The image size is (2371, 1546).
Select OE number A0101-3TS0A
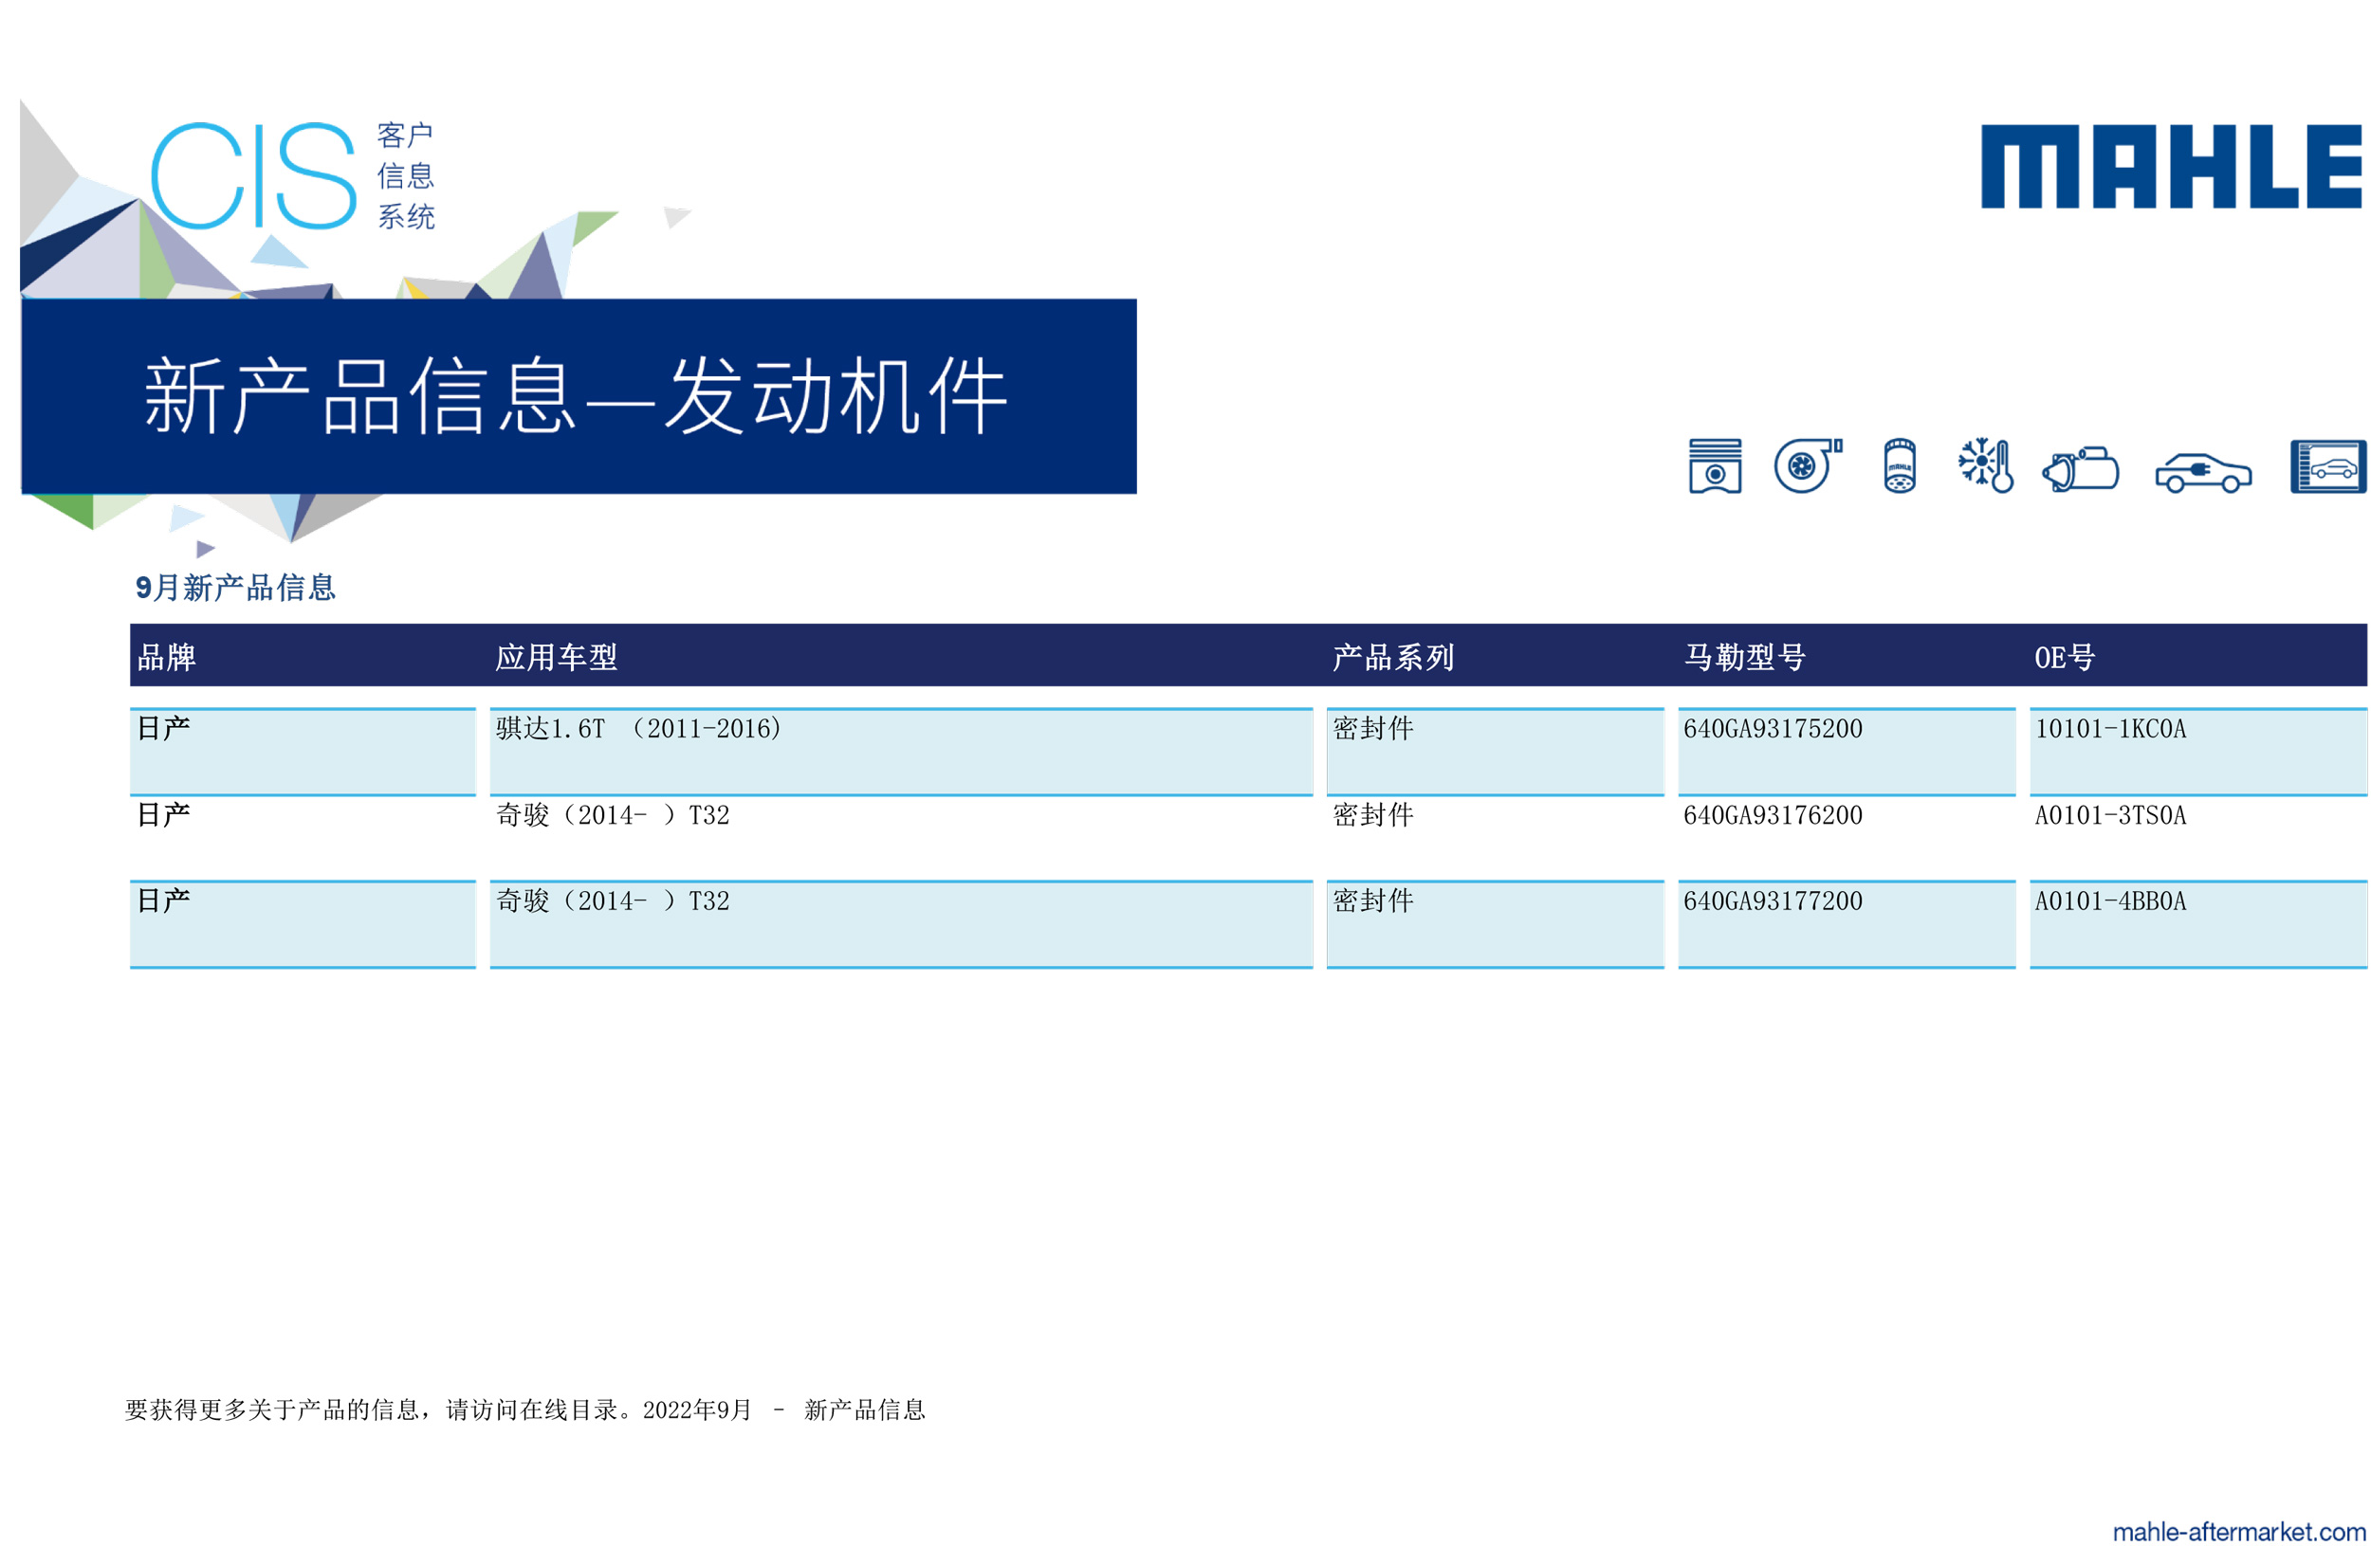2110,815
